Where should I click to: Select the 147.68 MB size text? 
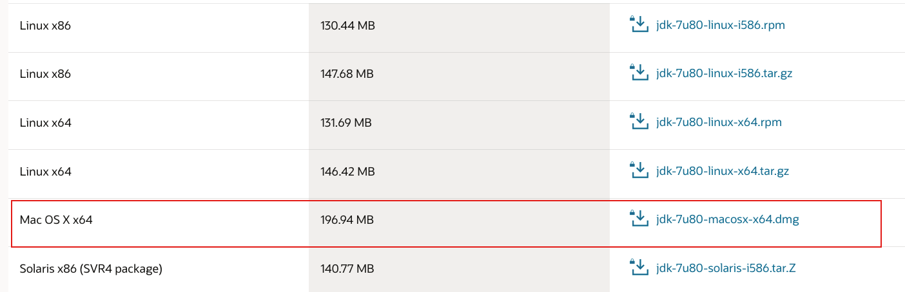(x=347, y=74)
